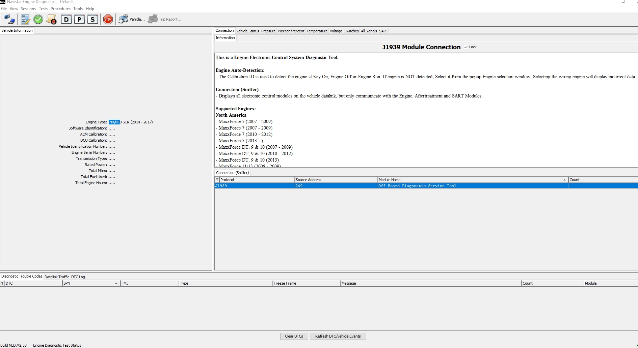Screen dimensions: 638x348
Task: Open the session report form icon
Action: tap(25, 19)
